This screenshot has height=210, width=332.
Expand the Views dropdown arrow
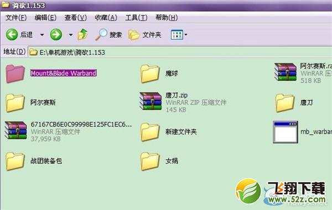tap(186, 34)
